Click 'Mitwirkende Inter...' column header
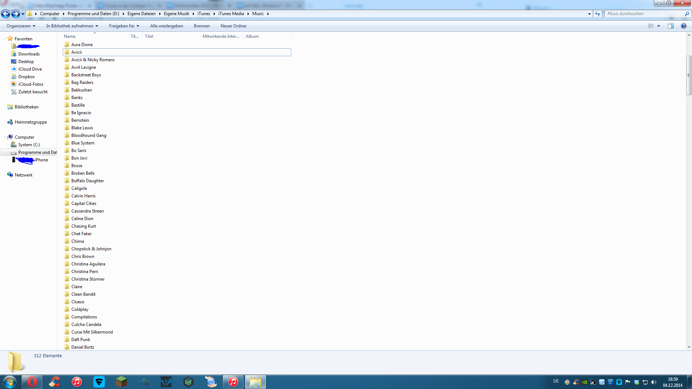This screenshot has height=389, width=692. [222, 36]
